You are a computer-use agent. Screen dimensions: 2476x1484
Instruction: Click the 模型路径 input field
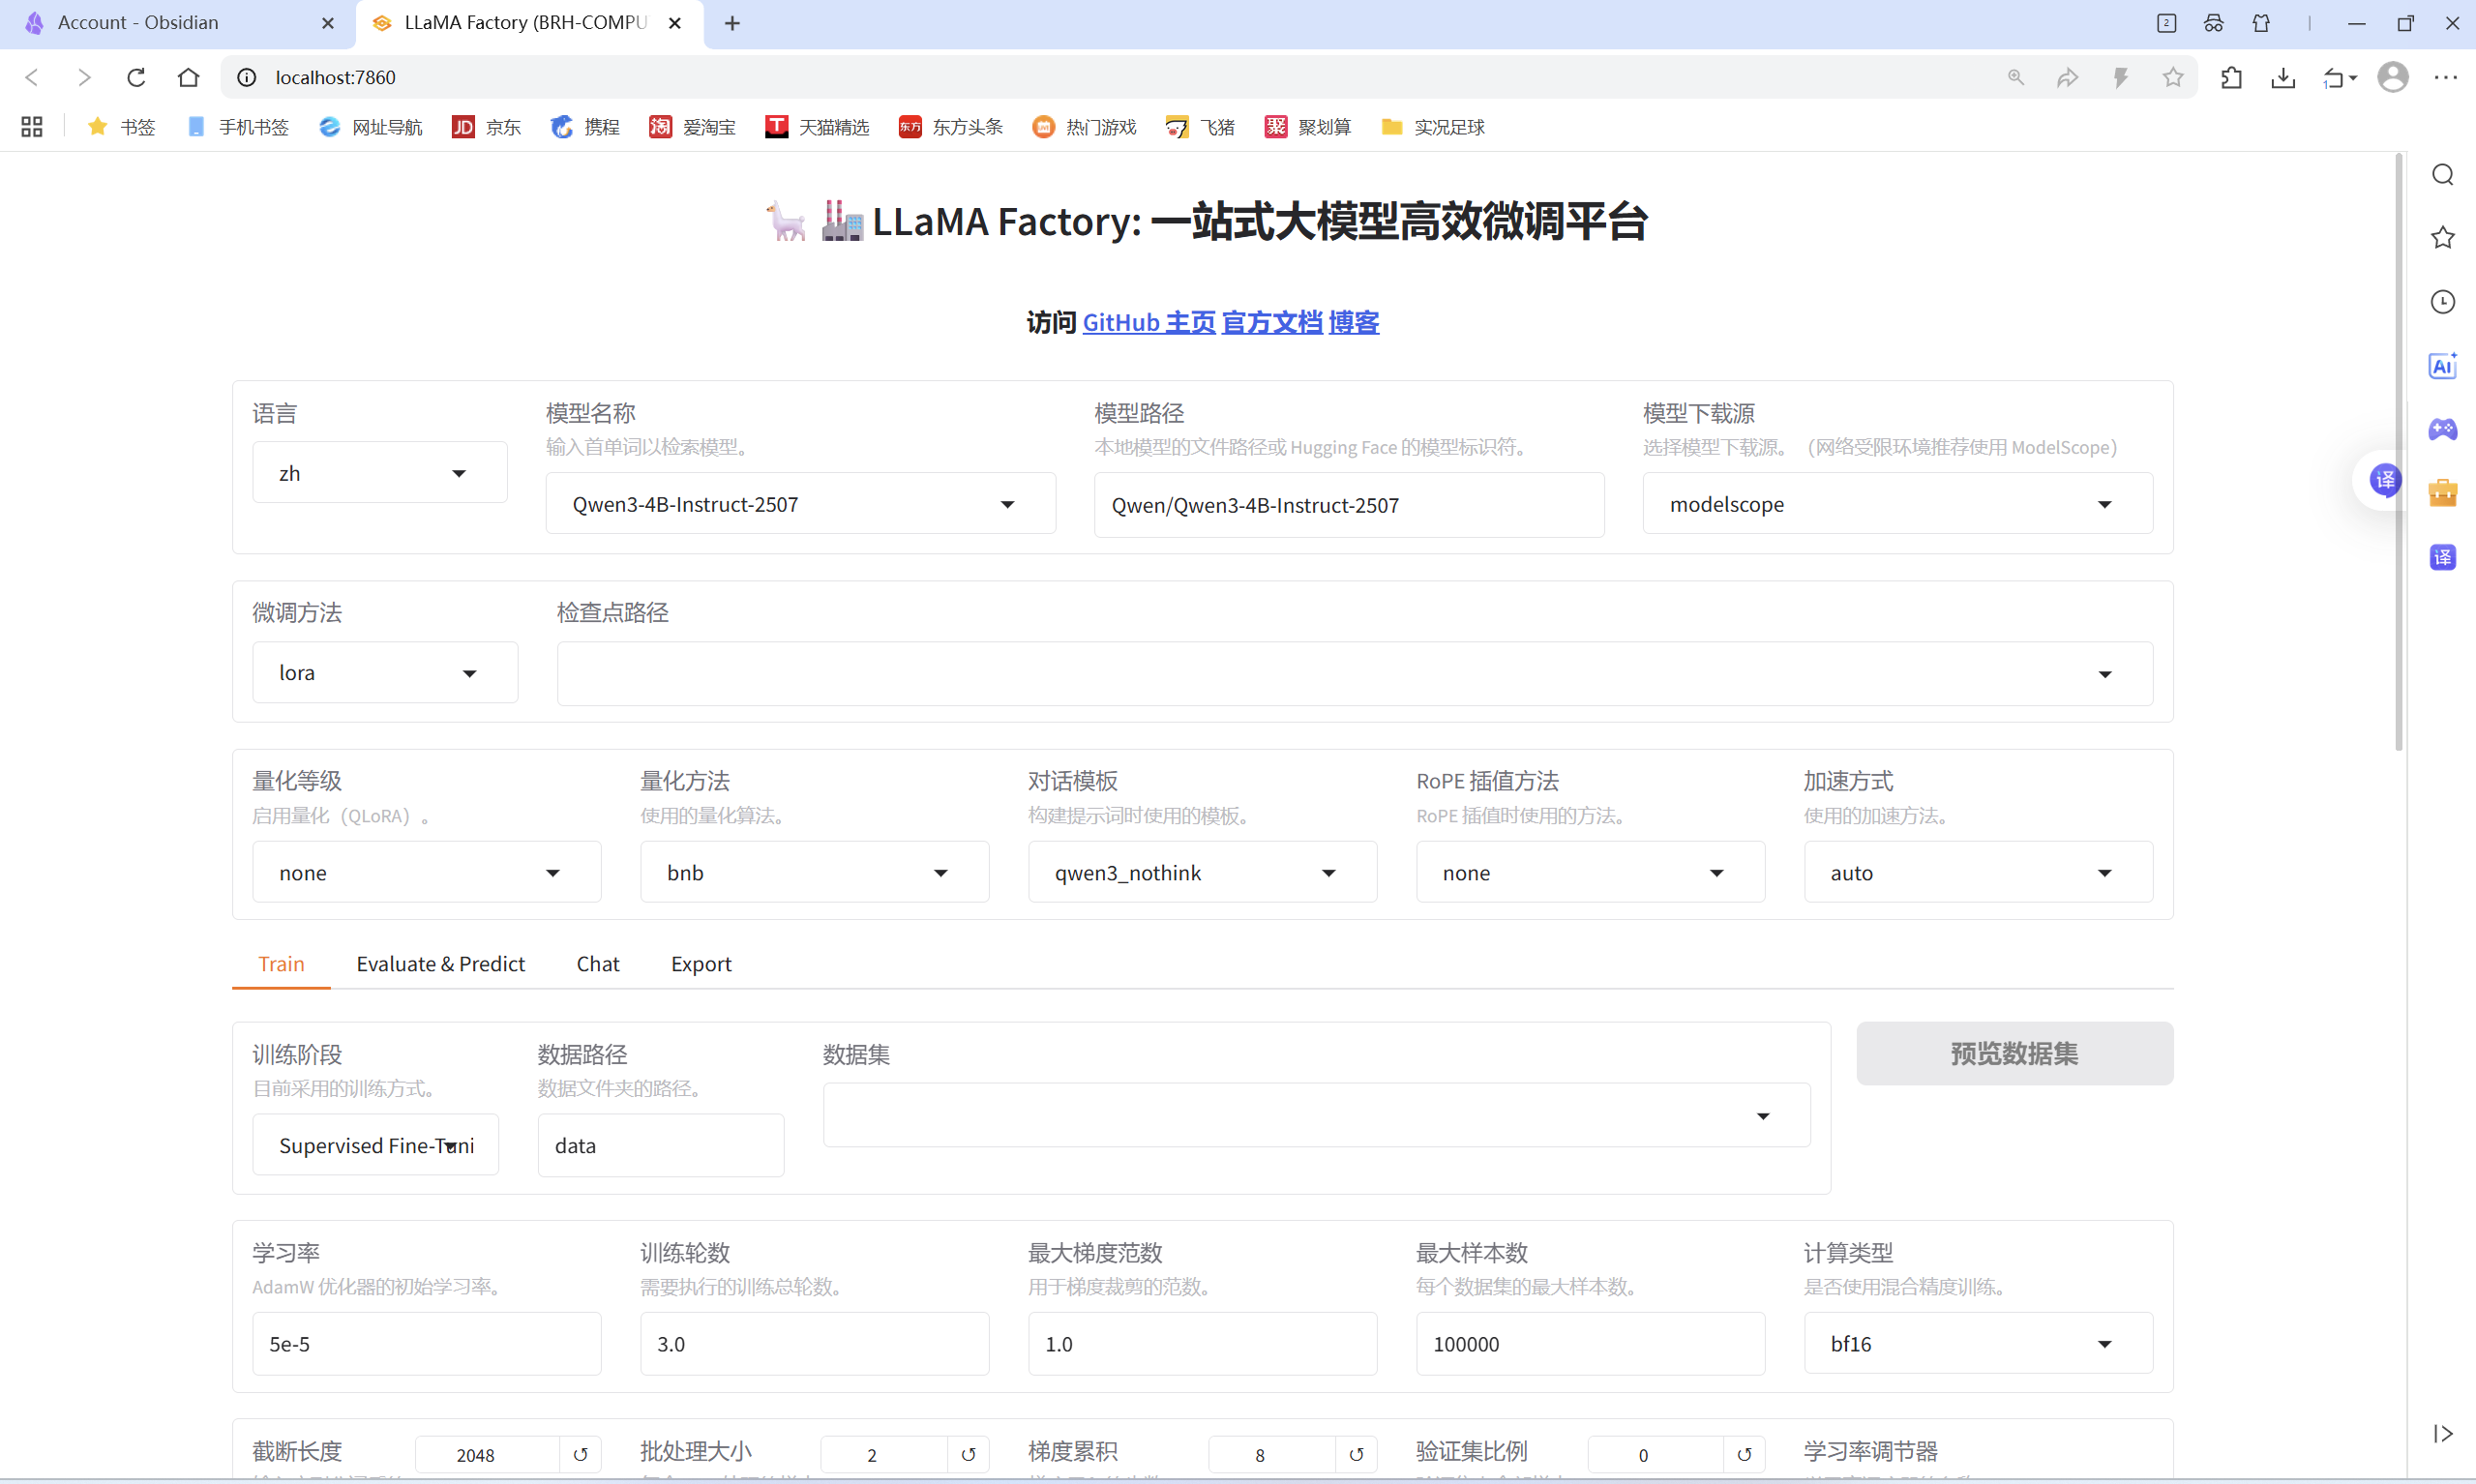[x=1349, y=505]
